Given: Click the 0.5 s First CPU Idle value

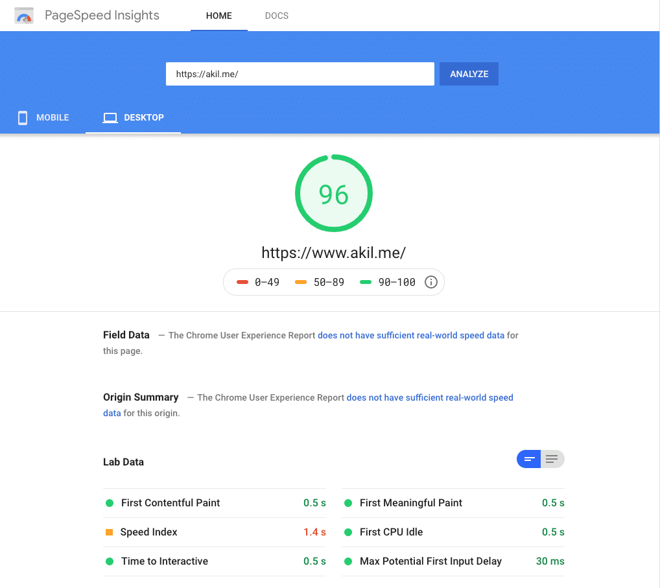Looking at the screenshot, I should tap(553, 532).
